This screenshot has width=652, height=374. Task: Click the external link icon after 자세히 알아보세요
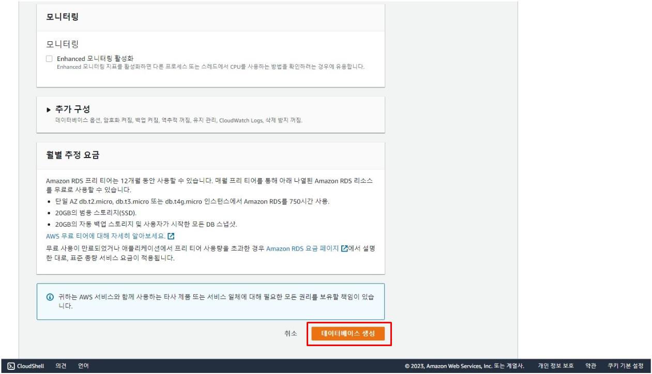(x=171, y=236)
